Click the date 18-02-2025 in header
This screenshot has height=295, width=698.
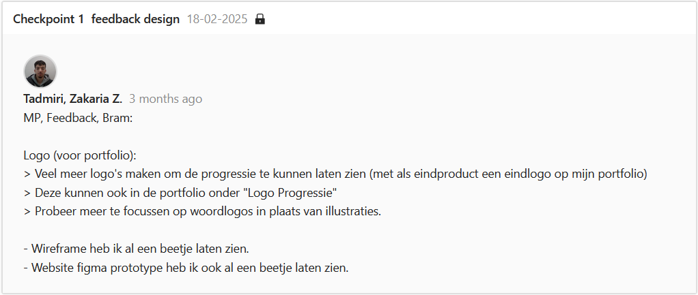[x=217, y=19]
